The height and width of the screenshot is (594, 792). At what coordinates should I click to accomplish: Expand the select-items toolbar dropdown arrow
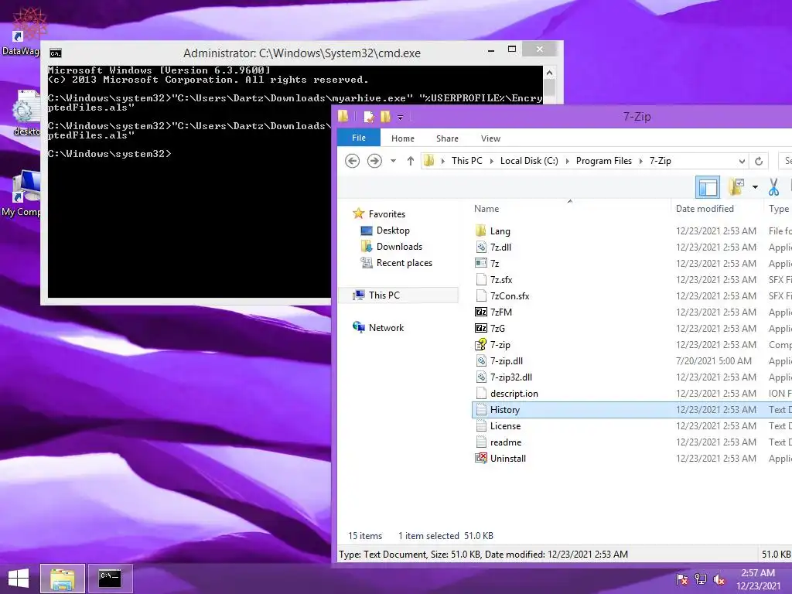pos(755,187)
